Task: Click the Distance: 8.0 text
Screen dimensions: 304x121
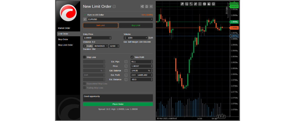Action: tap(89, 42)
